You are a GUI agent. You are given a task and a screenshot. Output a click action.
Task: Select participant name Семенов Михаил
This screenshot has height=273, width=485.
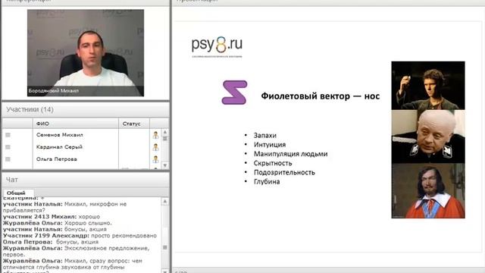(x=60, y=135)
